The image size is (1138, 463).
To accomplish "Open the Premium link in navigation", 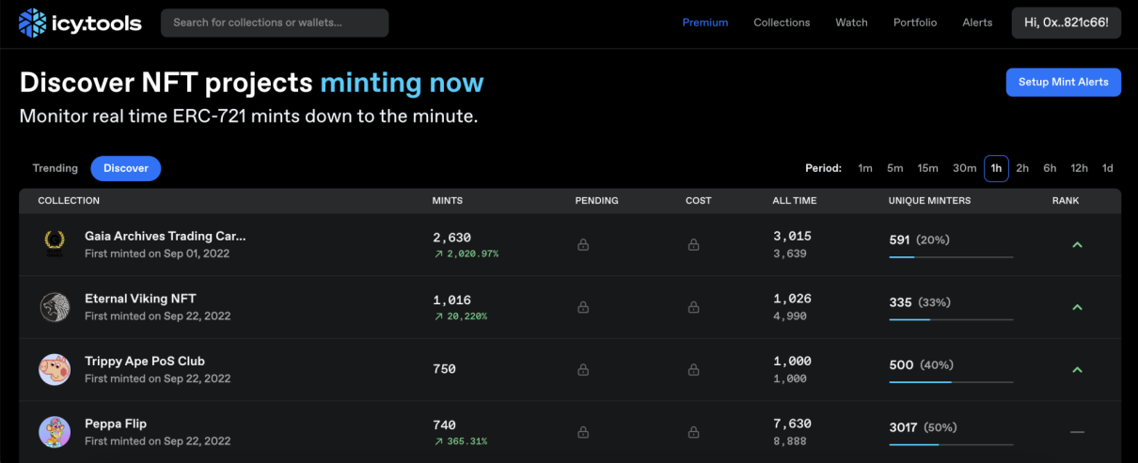I will tap(704, 23).
